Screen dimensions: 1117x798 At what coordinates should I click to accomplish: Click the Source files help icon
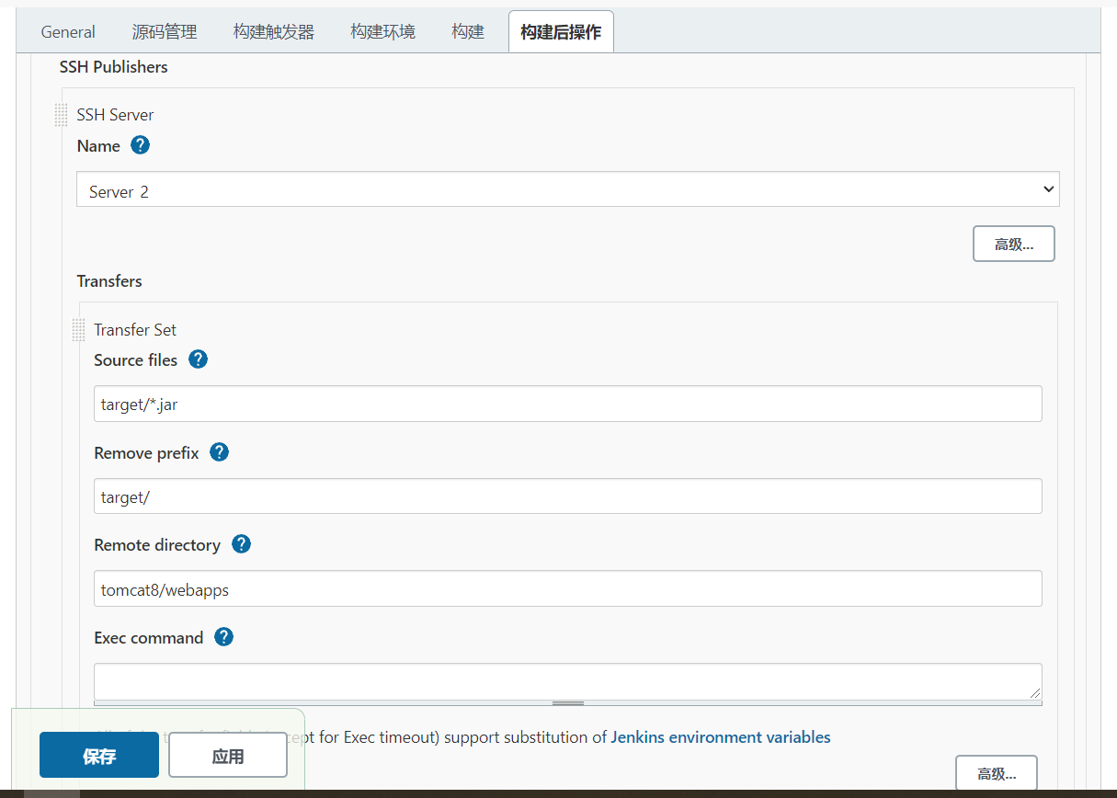pos(198,359)
